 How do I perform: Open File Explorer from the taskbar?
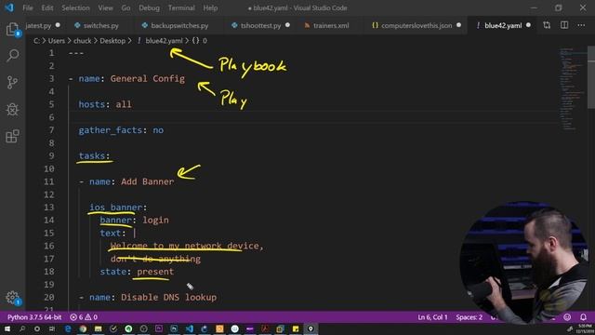point(99,328)
